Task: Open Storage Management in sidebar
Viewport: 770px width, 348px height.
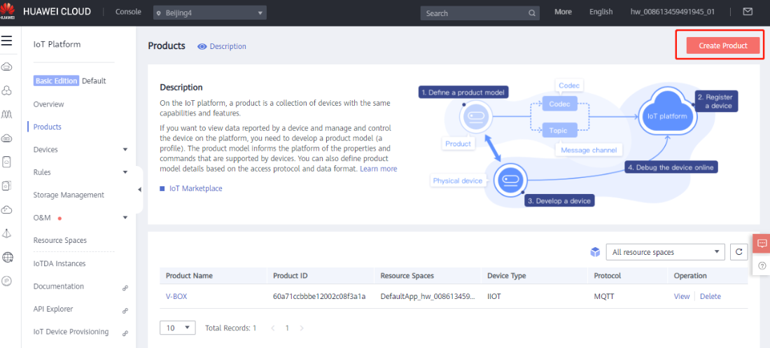Action: coord(69,195)
